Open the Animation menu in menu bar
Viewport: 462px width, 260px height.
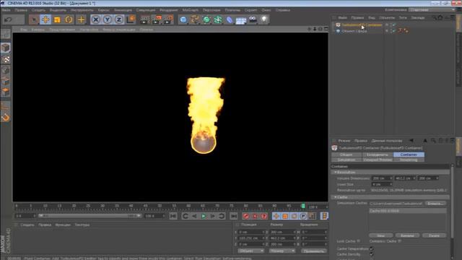(123, 10)
